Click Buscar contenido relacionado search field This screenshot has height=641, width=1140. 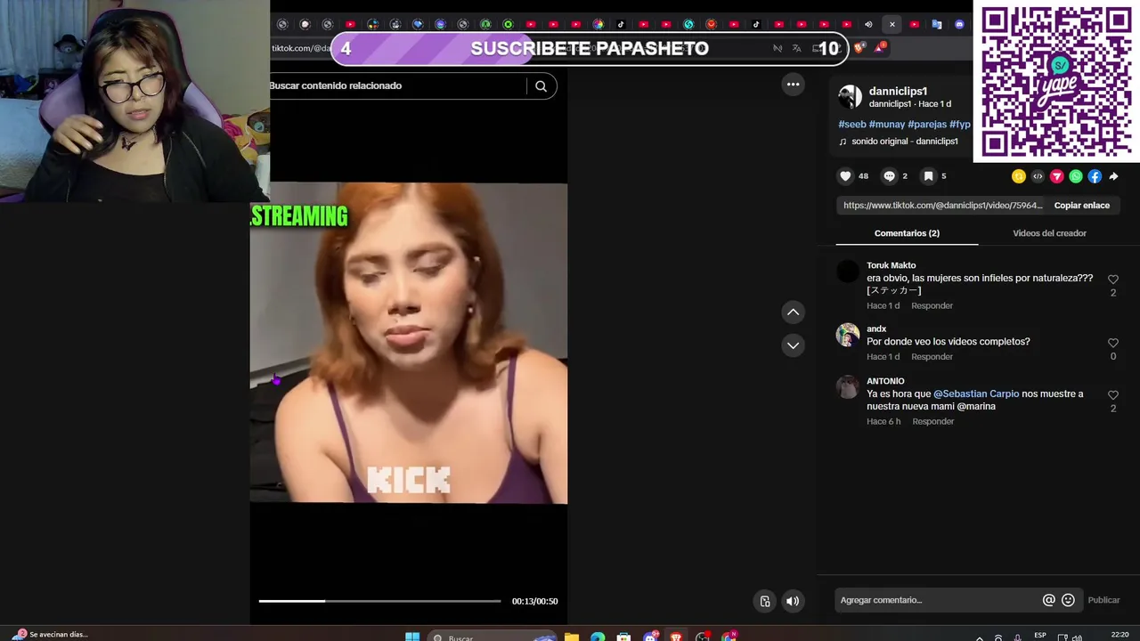point(396,86)
